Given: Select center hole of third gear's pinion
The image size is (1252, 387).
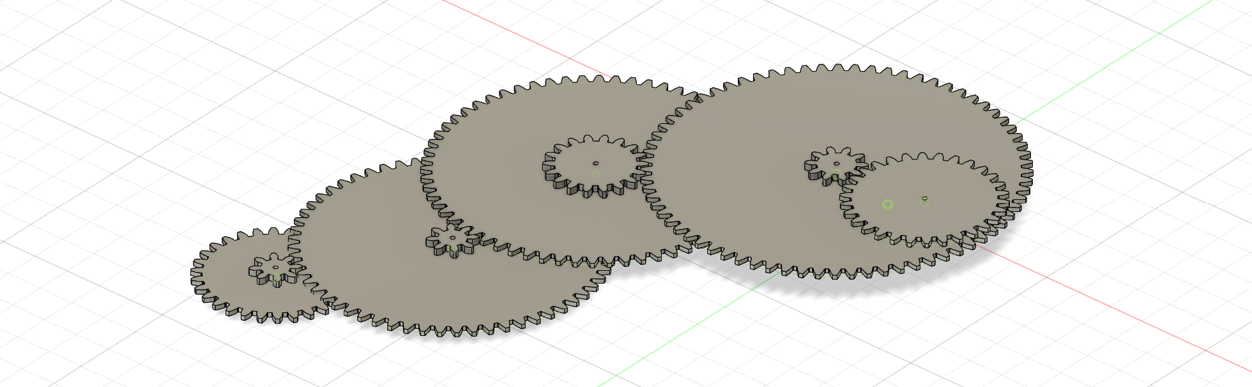Looking at the screenshot, I should [595, 163].
